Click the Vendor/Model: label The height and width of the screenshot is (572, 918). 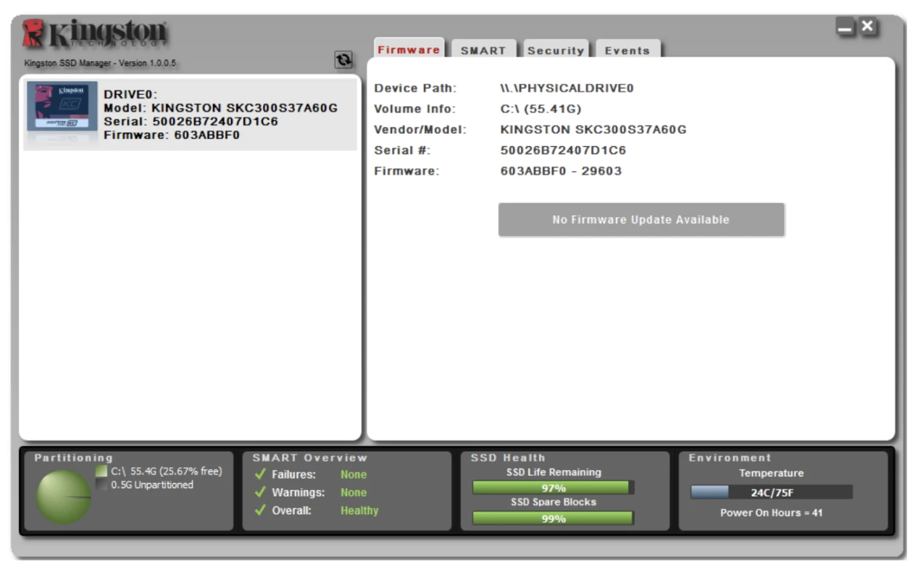coord(420,130)
